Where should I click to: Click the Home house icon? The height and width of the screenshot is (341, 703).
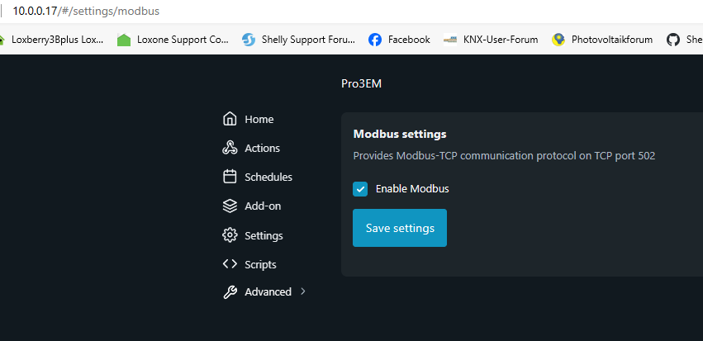pyautogui.click(x=230, y=119)
